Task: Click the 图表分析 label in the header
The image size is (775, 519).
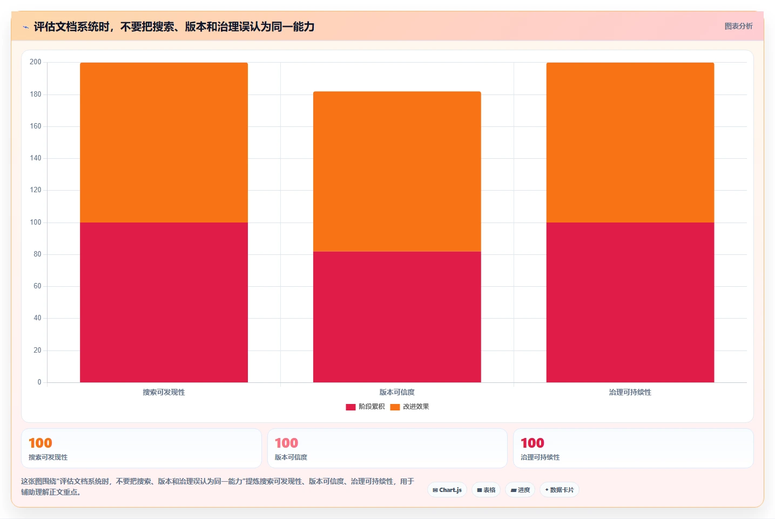Action: point(738,26)
